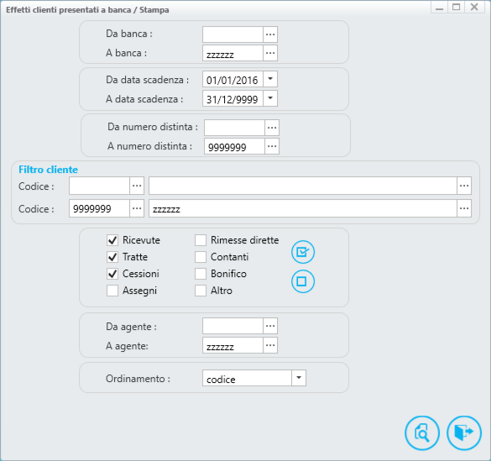Open lookup beside first Codice client name
Screen dimensions: 491x461
464,186
